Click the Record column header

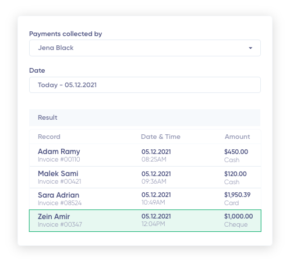click(49, 137)
